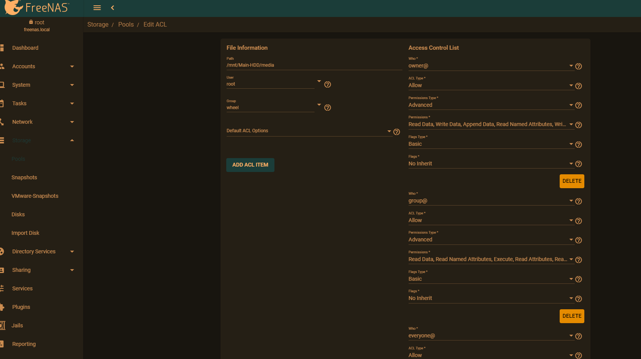Click the FreeNAS logo
This screenshot has height=359, width=641.
tap(37, 7)
